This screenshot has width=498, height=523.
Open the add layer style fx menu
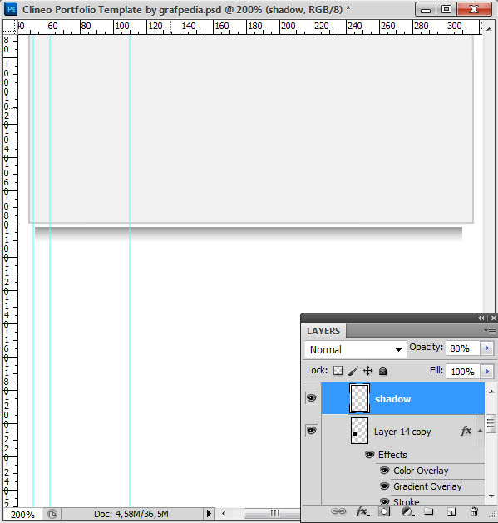(x=362, y=511)
